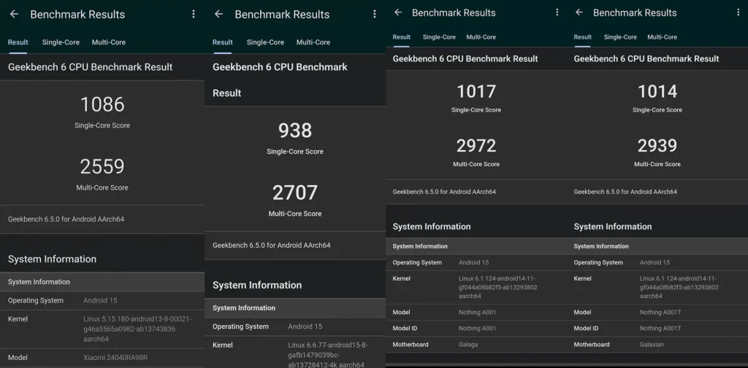Click System Information heading in the 1086 screenshot
748x368 pixels.
(x=52, y=259)
